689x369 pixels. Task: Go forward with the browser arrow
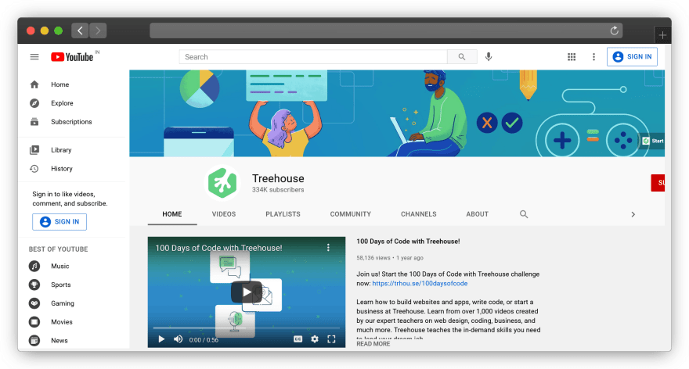pyautogui.click(x=98, y=30)
